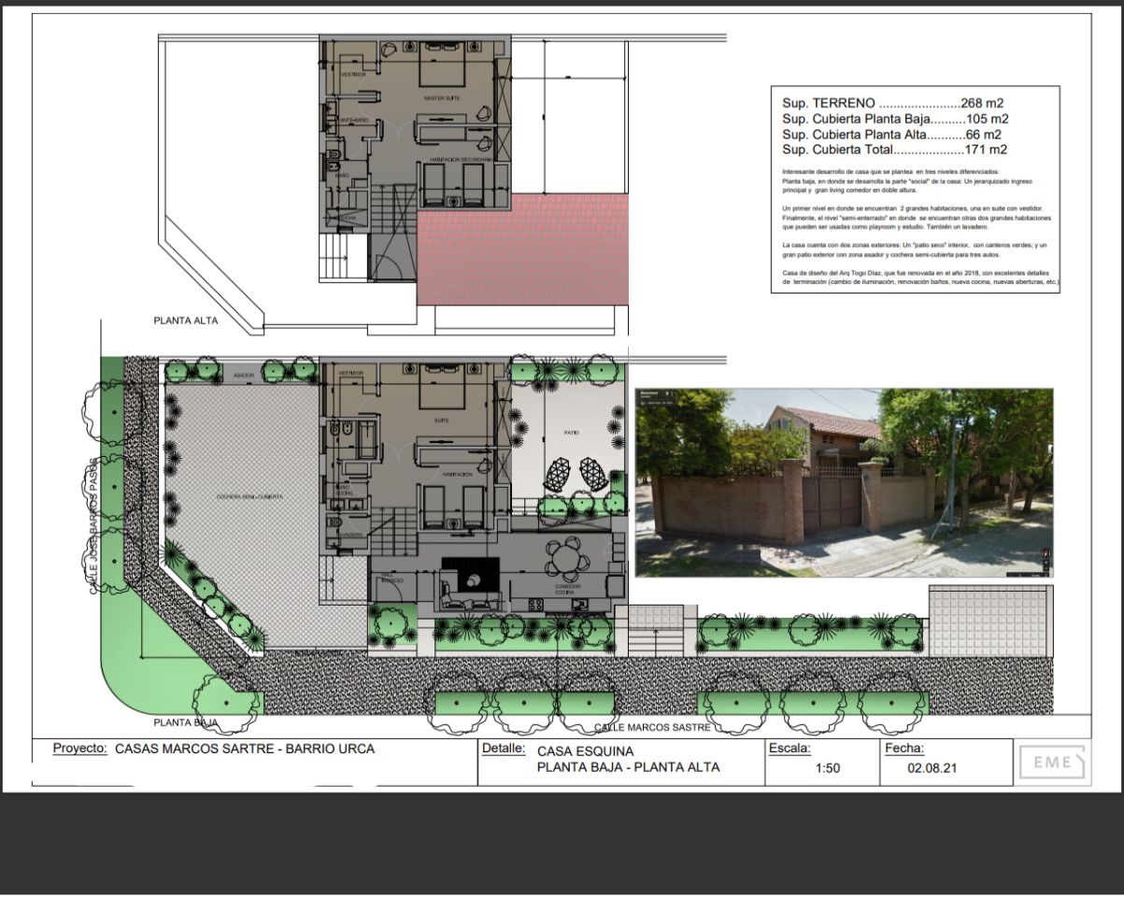
Task: Click the PLANTA ALTA drawing label
Action: coord(186,321)
